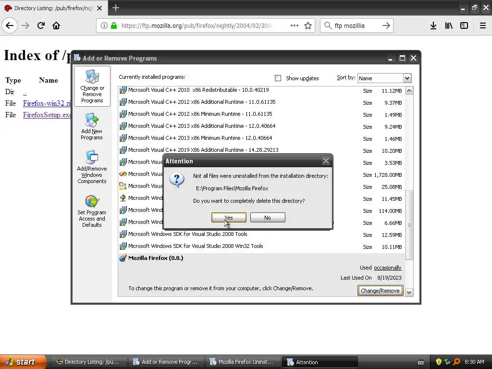
Task: Open the browser Library icon
Action: click(x=449, y=25)
